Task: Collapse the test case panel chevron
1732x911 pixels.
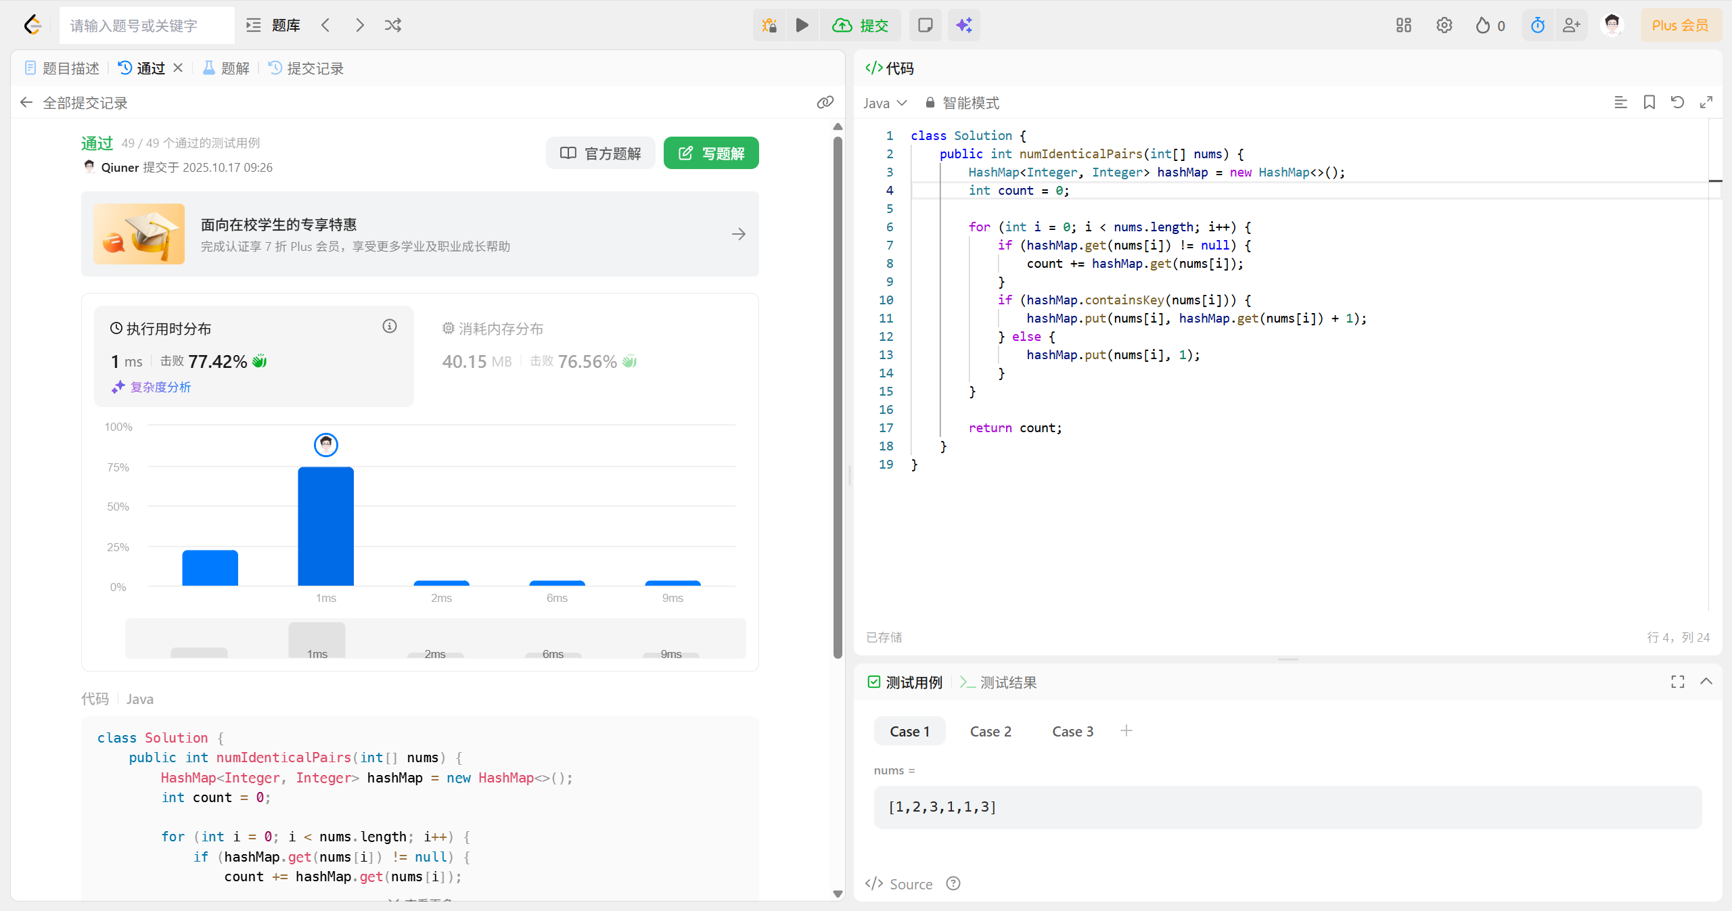Action: pos(1706,682)
